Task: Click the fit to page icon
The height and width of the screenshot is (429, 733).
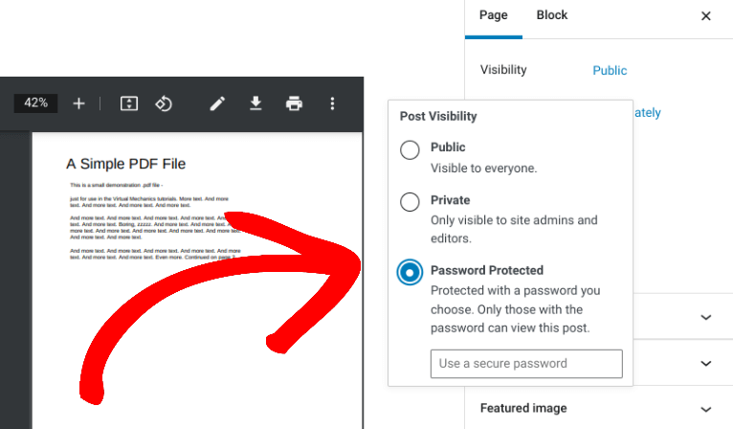Action: tap(129, 103)
